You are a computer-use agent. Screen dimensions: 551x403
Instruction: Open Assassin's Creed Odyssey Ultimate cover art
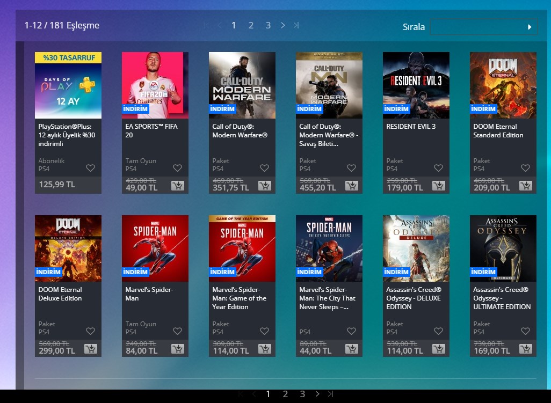(503, 248)
